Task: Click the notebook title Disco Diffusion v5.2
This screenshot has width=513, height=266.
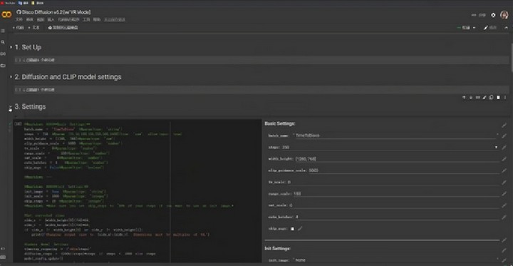Action: coord(56,12)
